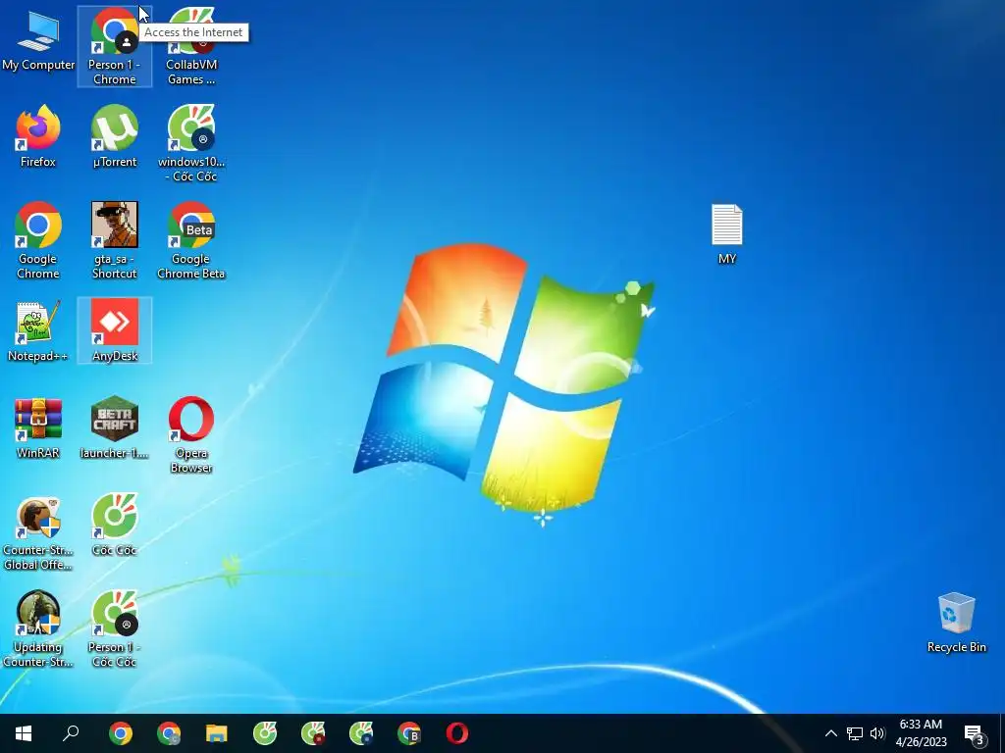Open File Explorer from taskbar
Viewport: 1005px width, 753px height.
coord(217,733)
